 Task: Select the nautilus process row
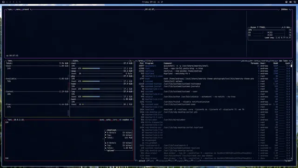tap(214, 71)
